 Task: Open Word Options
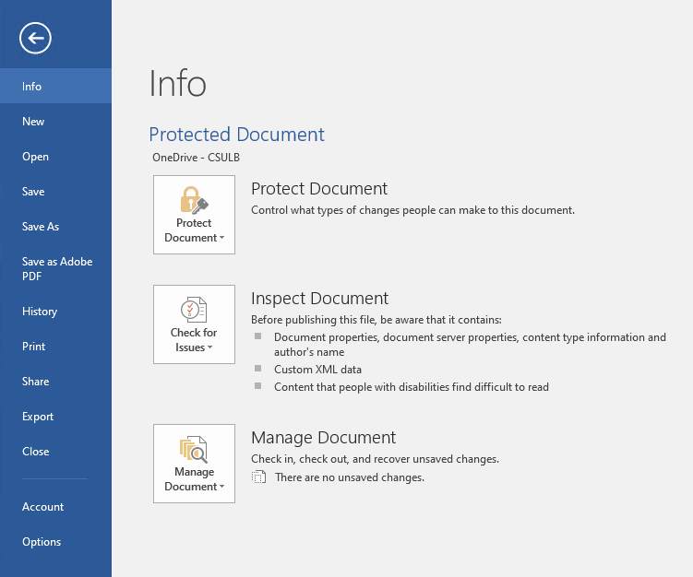tap(55, 542)
